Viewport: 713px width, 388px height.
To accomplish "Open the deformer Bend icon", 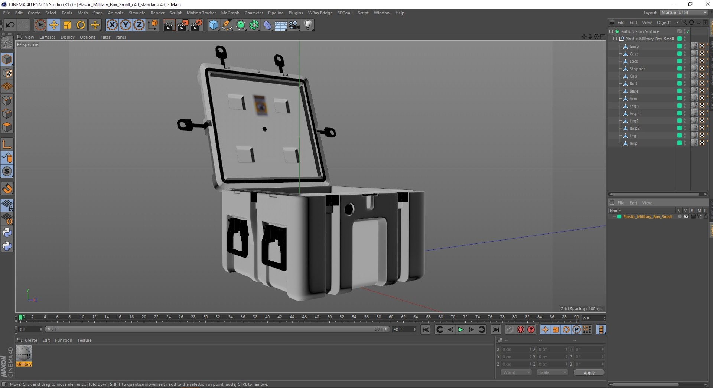I will pos(267,25).
